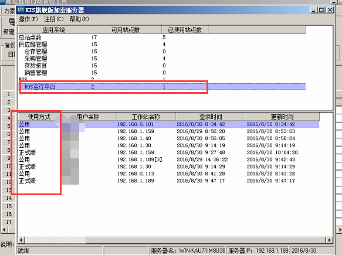Select the 总站点数 row
Viewport: 342px width, 255px height.
(162, 38)
